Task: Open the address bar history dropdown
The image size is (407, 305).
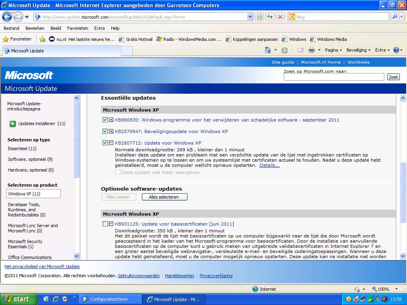Action: click(x=250, y=17)
